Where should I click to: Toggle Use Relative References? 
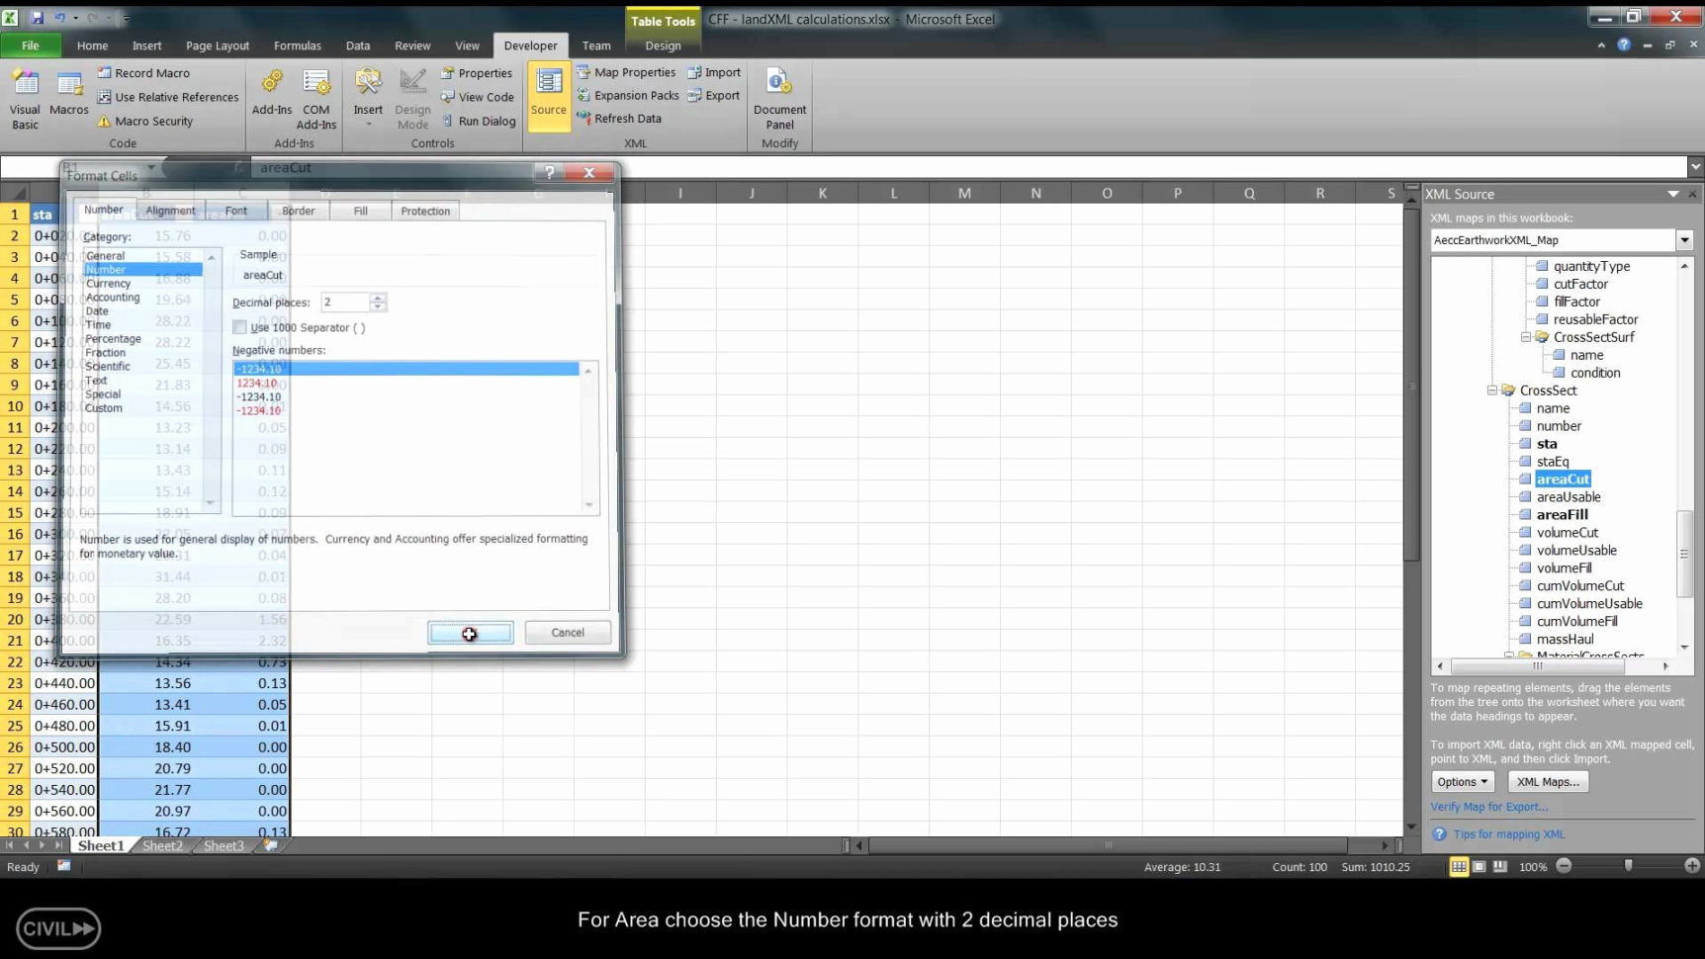(167, 97)
